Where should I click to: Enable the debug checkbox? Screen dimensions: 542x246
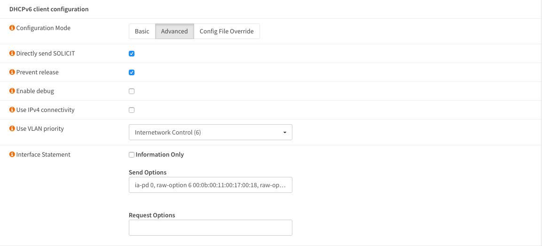[x=132, y=91]
